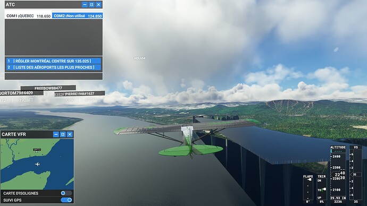Select the COM1 Quebec 118.650 tab
Image resolution: width=367 pixels, height=206 pixels.
click(x=28, y=15)
